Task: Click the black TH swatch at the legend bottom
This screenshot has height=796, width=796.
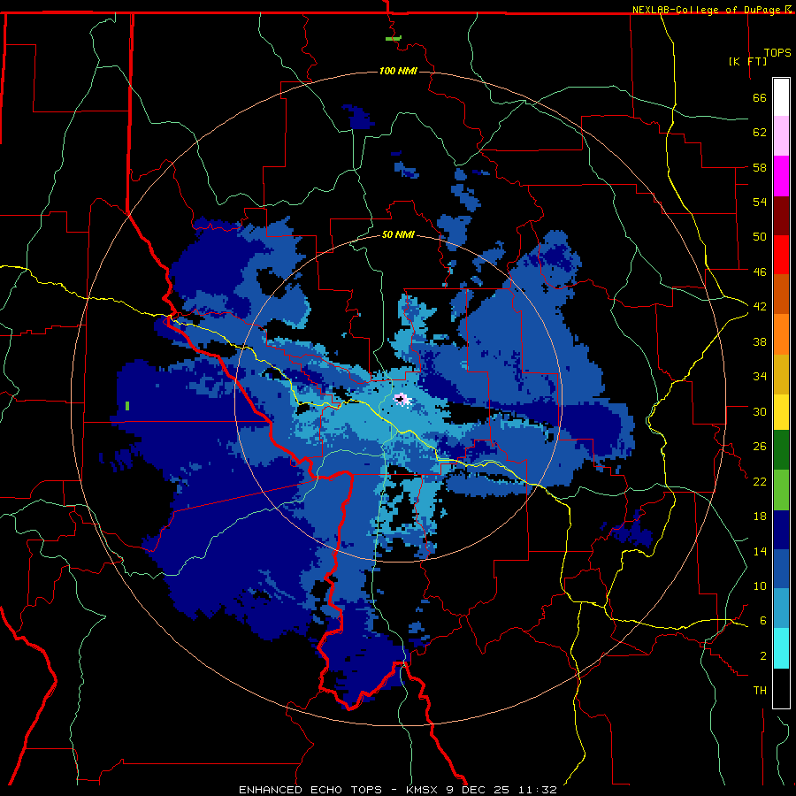Action: pos(781,688)
